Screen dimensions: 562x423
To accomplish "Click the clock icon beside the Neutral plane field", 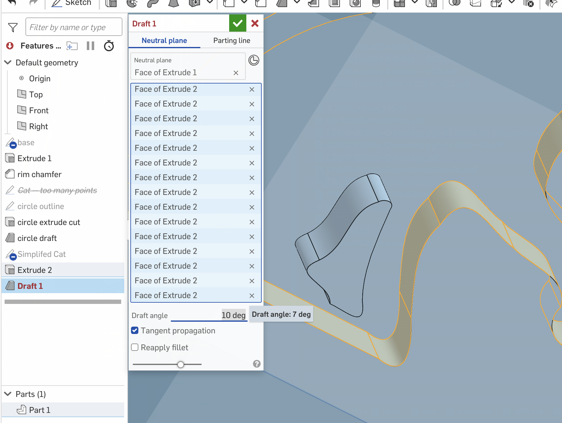I will (x=254, y=60).
